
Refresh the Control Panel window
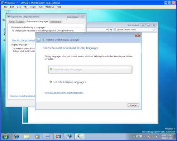point(111,30)
